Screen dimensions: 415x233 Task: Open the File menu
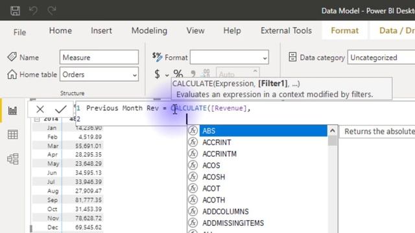coord(19,32)
